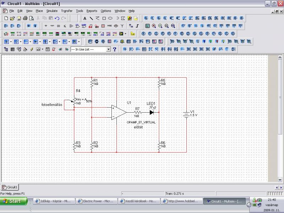Select the U1 op-amp symbol
Screen dimensions: 284x213
click(x=119, y=112)
